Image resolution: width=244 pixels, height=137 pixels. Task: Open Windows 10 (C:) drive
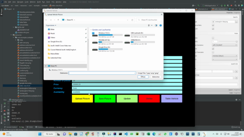click(108, 35)
